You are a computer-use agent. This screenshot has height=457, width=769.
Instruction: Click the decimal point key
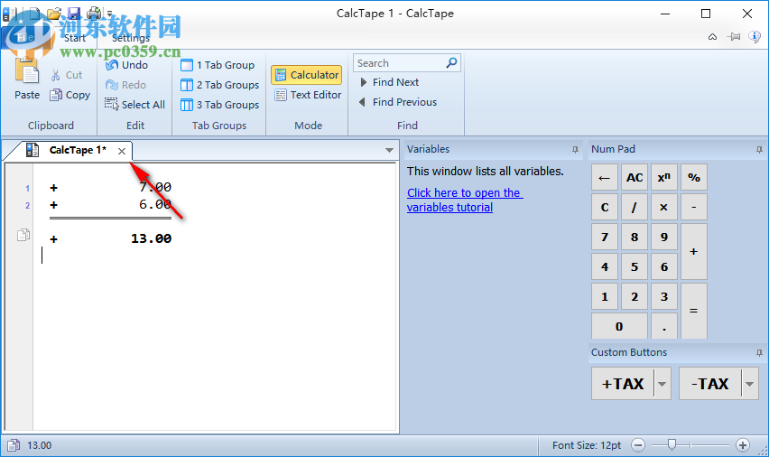(664, 326)
